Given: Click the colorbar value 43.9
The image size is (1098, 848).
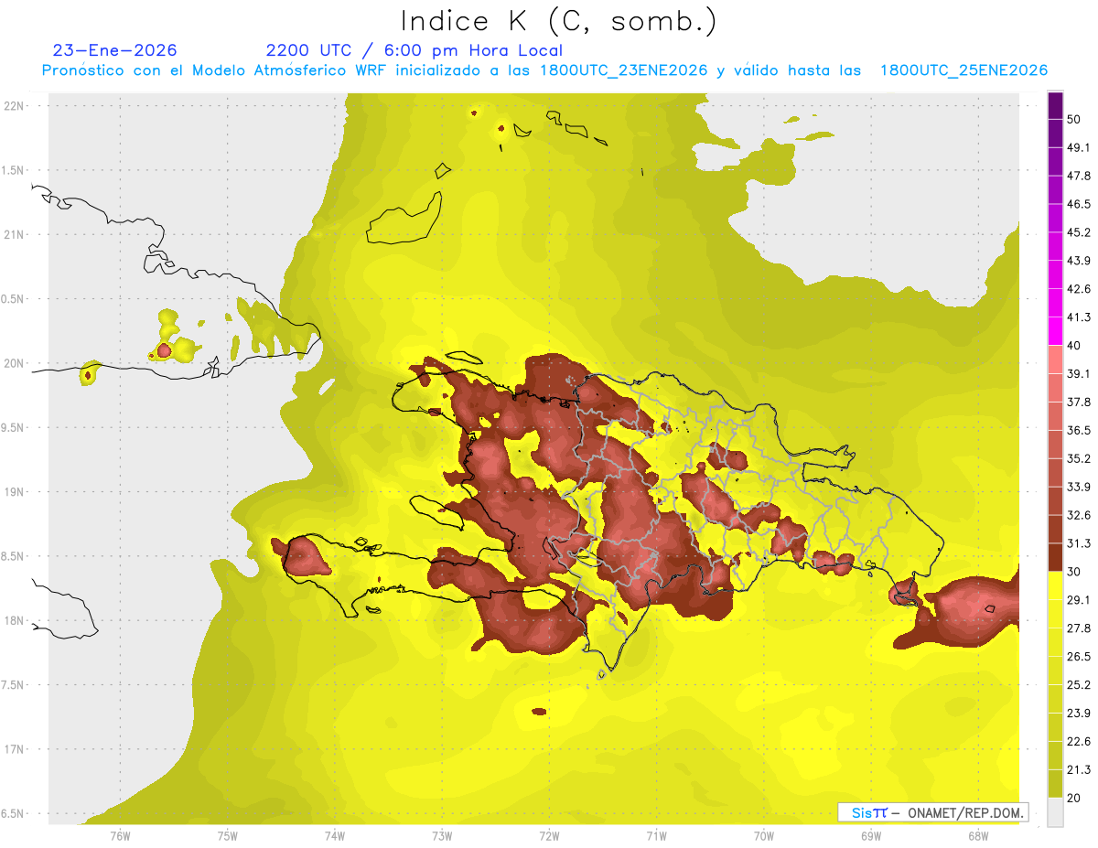Looking at the screenshot, I should tap(1079, 261).
